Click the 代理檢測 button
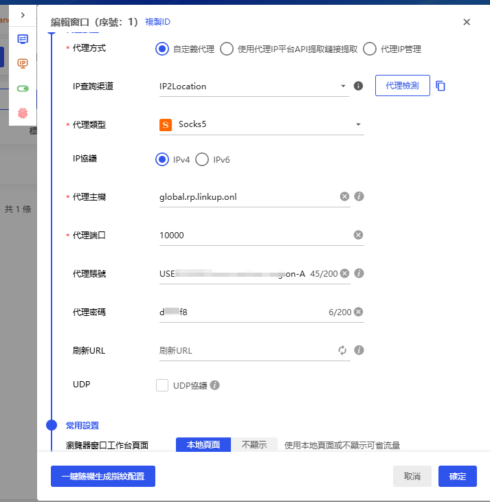The image size is (490, 502). [403, 85]
